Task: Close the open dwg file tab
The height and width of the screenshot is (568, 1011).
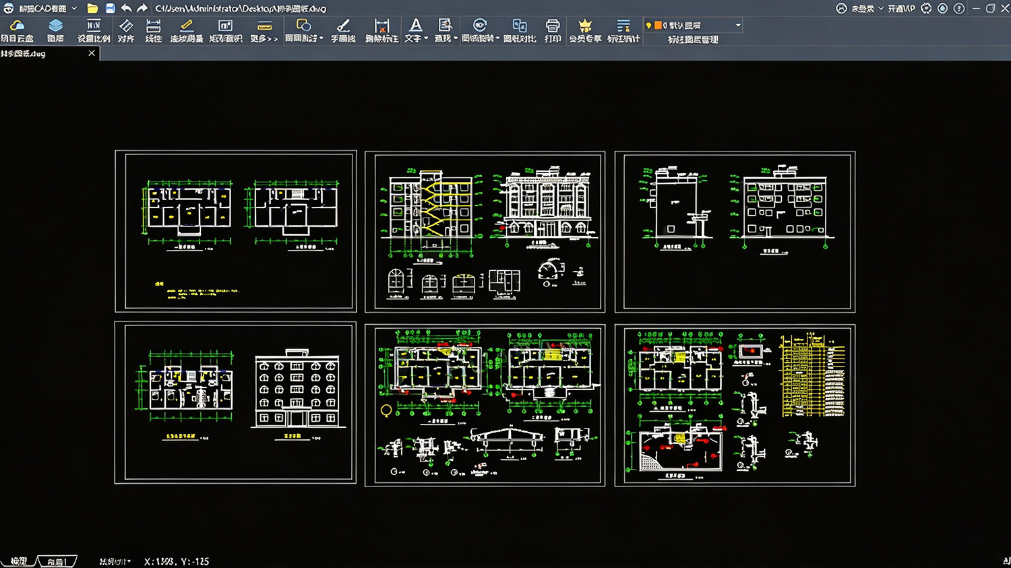Action: pyautogui.click(x=92, y=53)
